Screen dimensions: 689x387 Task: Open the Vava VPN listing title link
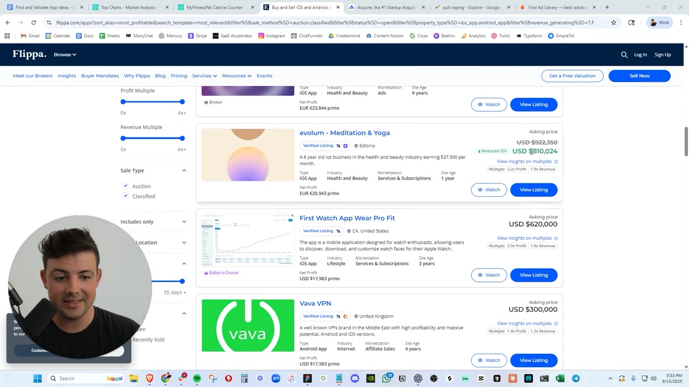[x=315, y=304]
